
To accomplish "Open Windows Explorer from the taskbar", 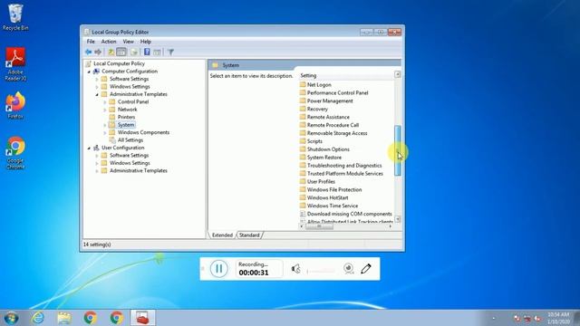I will point(64,318).
